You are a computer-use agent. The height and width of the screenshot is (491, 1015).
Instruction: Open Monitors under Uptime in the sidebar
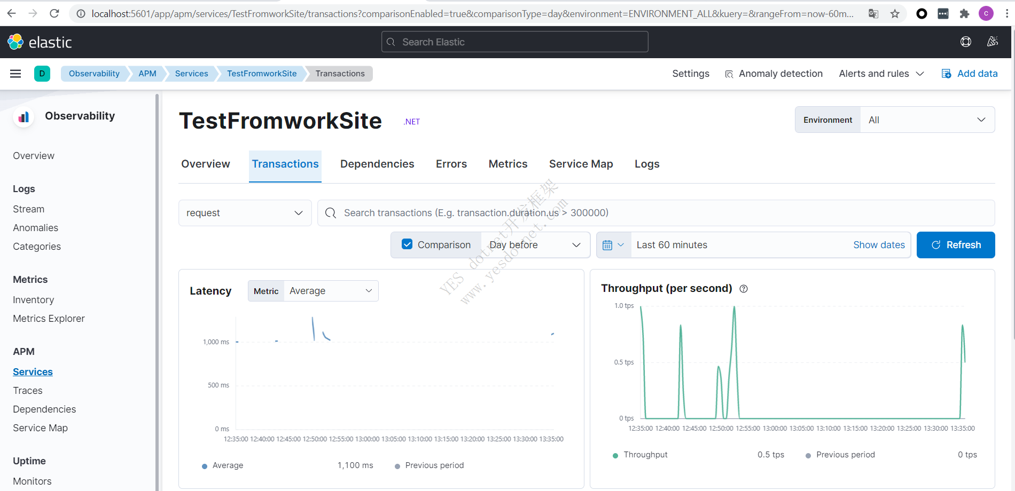coord(32,481)
